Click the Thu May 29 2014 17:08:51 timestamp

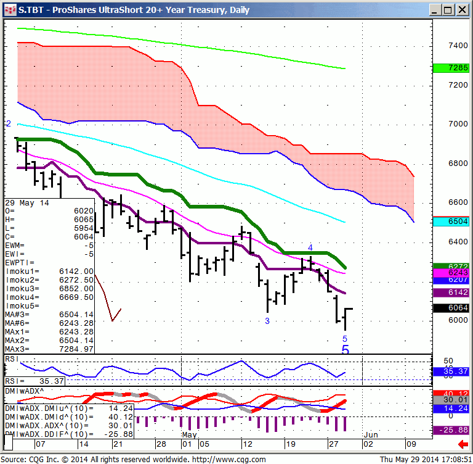(426, 460)
